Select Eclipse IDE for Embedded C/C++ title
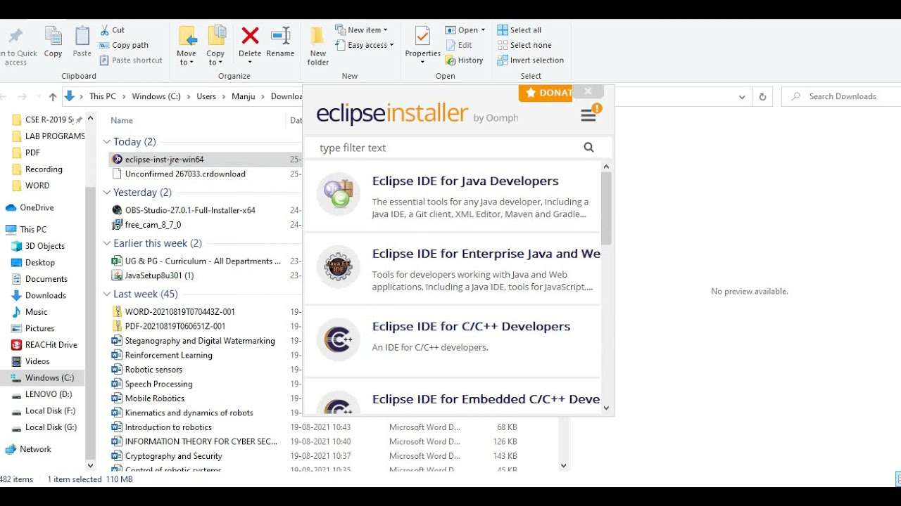This screenshot has width=901, height=506. 486,399
